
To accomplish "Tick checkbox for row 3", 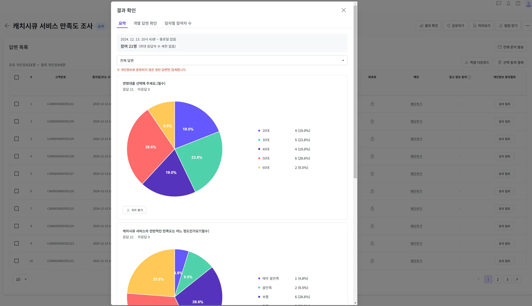I will [17, 139].
